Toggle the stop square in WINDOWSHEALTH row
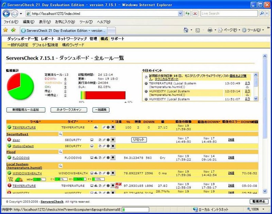272x214 pixels. (x=113, y=173)
